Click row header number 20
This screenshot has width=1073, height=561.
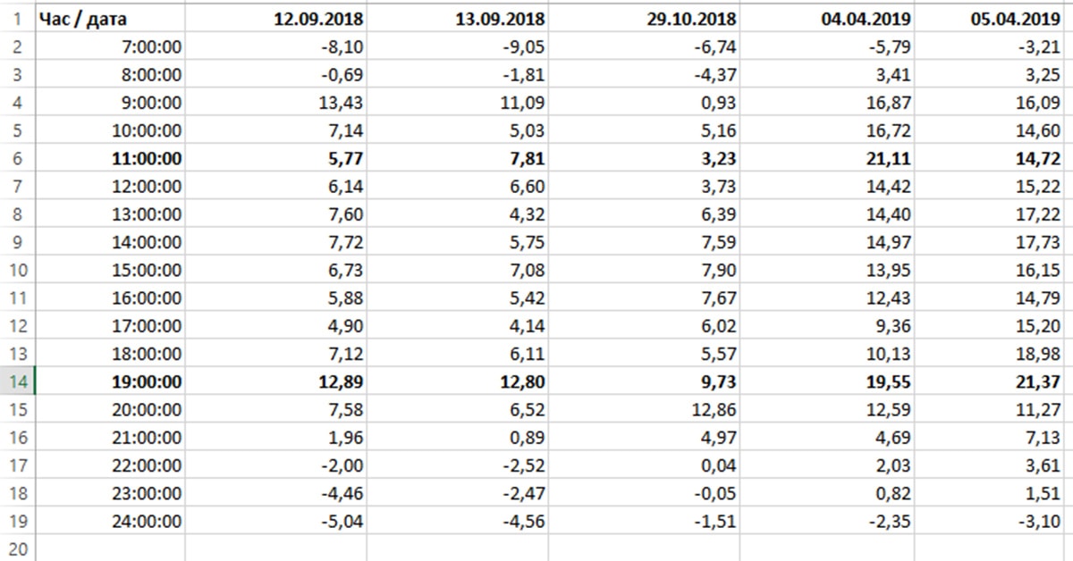[x=16, y=547]
